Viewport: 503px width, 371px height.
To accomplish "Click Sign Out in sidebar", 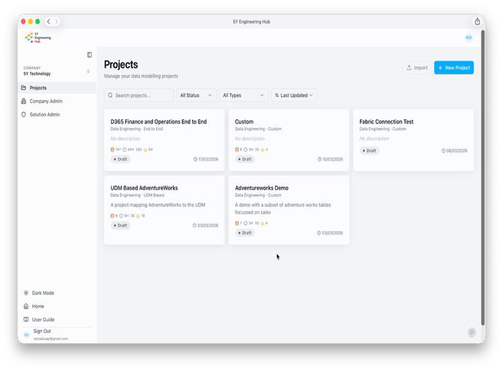I will [x=42, y=331].
